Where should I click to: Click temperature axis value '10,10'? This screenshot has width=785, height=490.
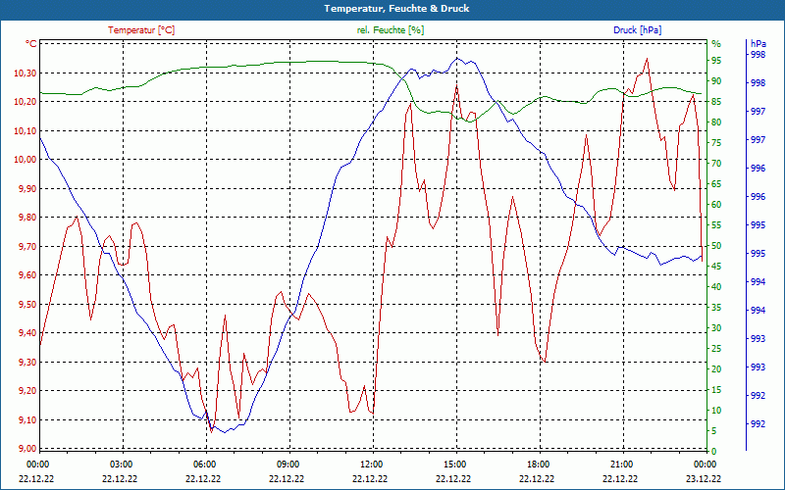26,131
